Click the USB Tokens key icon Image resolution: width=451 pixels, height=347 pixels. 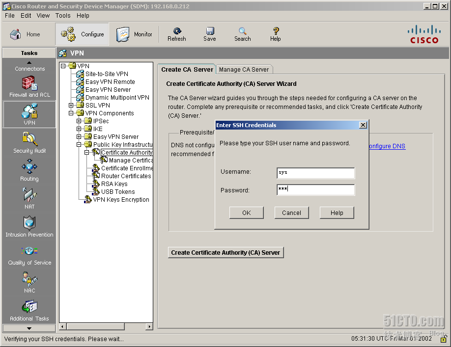pyautogui.click(x=96, y=191)
